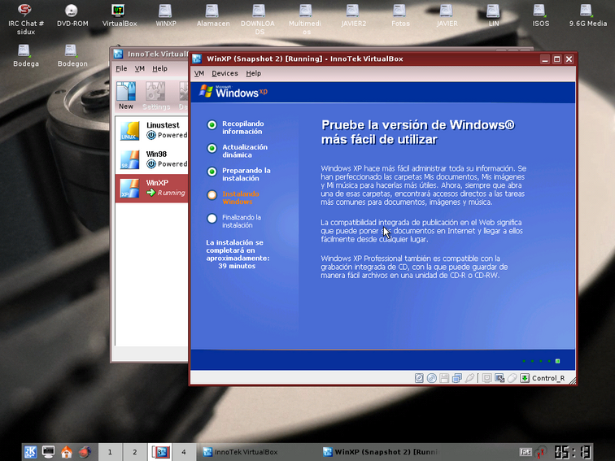Maximize the WinXP VirtualBox window
615x461 pixels.
(x=556, y=59)
